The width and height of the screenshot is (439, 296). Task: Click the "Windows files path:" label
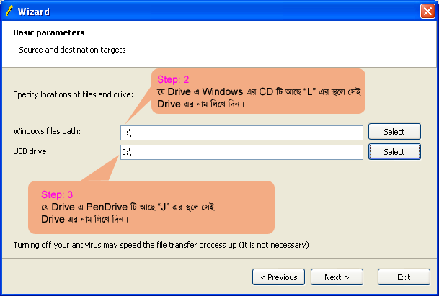(x=47, y=131)
